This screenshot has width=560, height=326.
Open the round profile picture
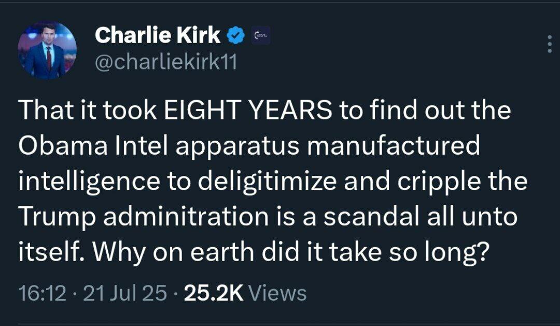47,50
